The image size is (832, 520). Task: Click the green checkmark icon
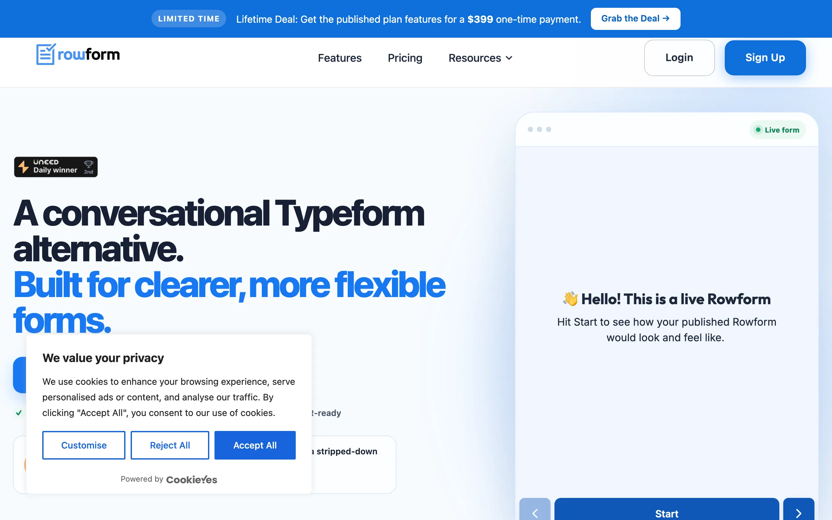click(19, 413)
